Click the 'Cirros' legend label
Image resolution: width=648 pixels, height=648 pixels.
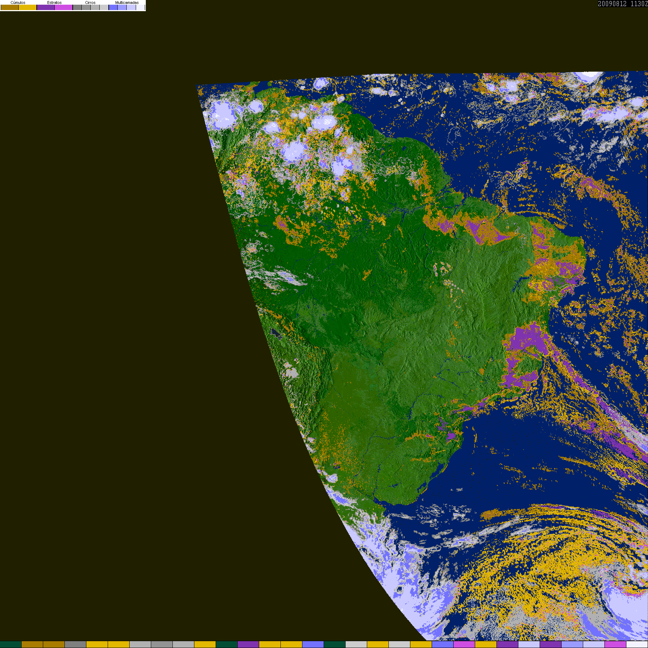pos(90,3)
